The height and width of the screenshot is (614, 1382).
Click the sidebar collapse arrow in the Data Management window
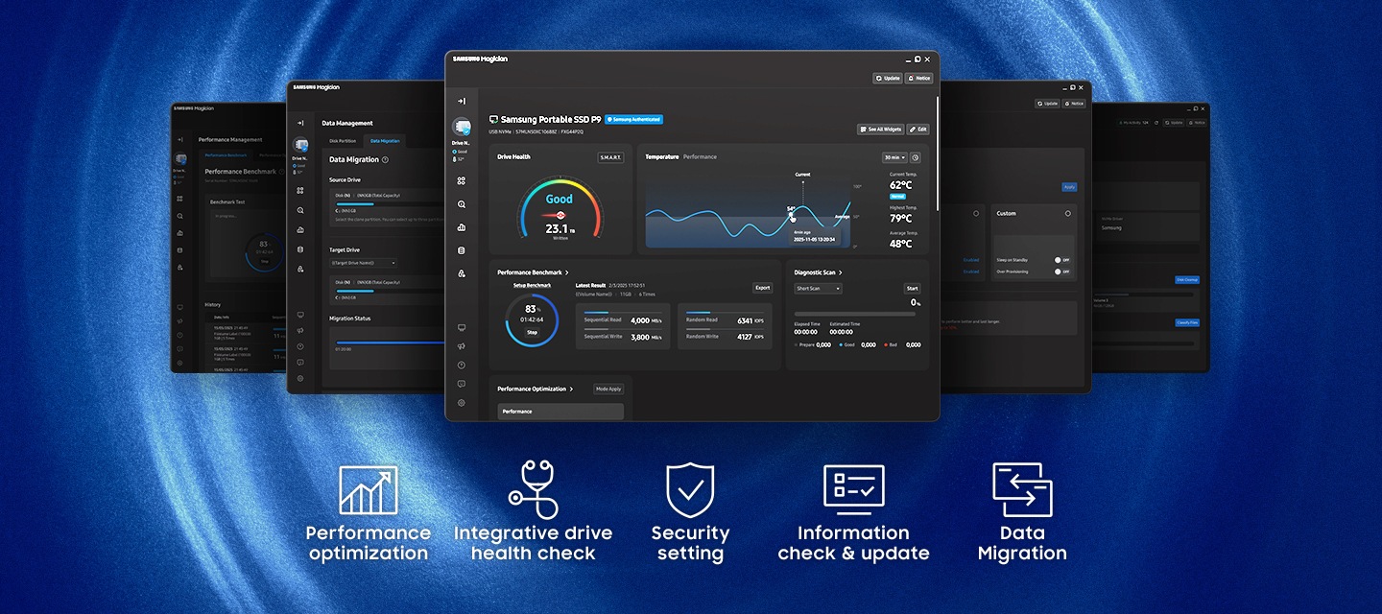click(x=300, y=123)
